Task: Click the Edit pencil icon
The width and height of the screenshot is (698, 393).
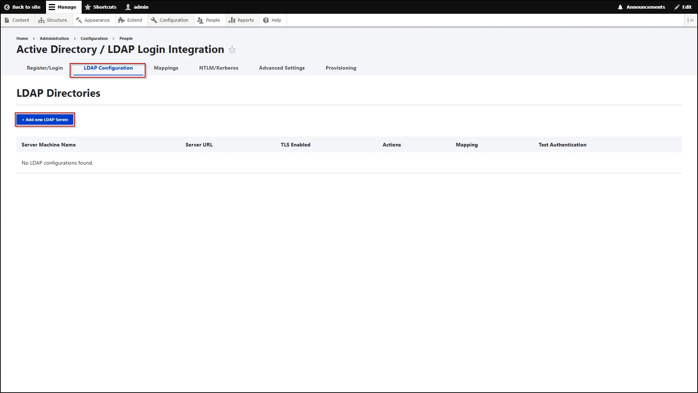Action: point(677,7)
